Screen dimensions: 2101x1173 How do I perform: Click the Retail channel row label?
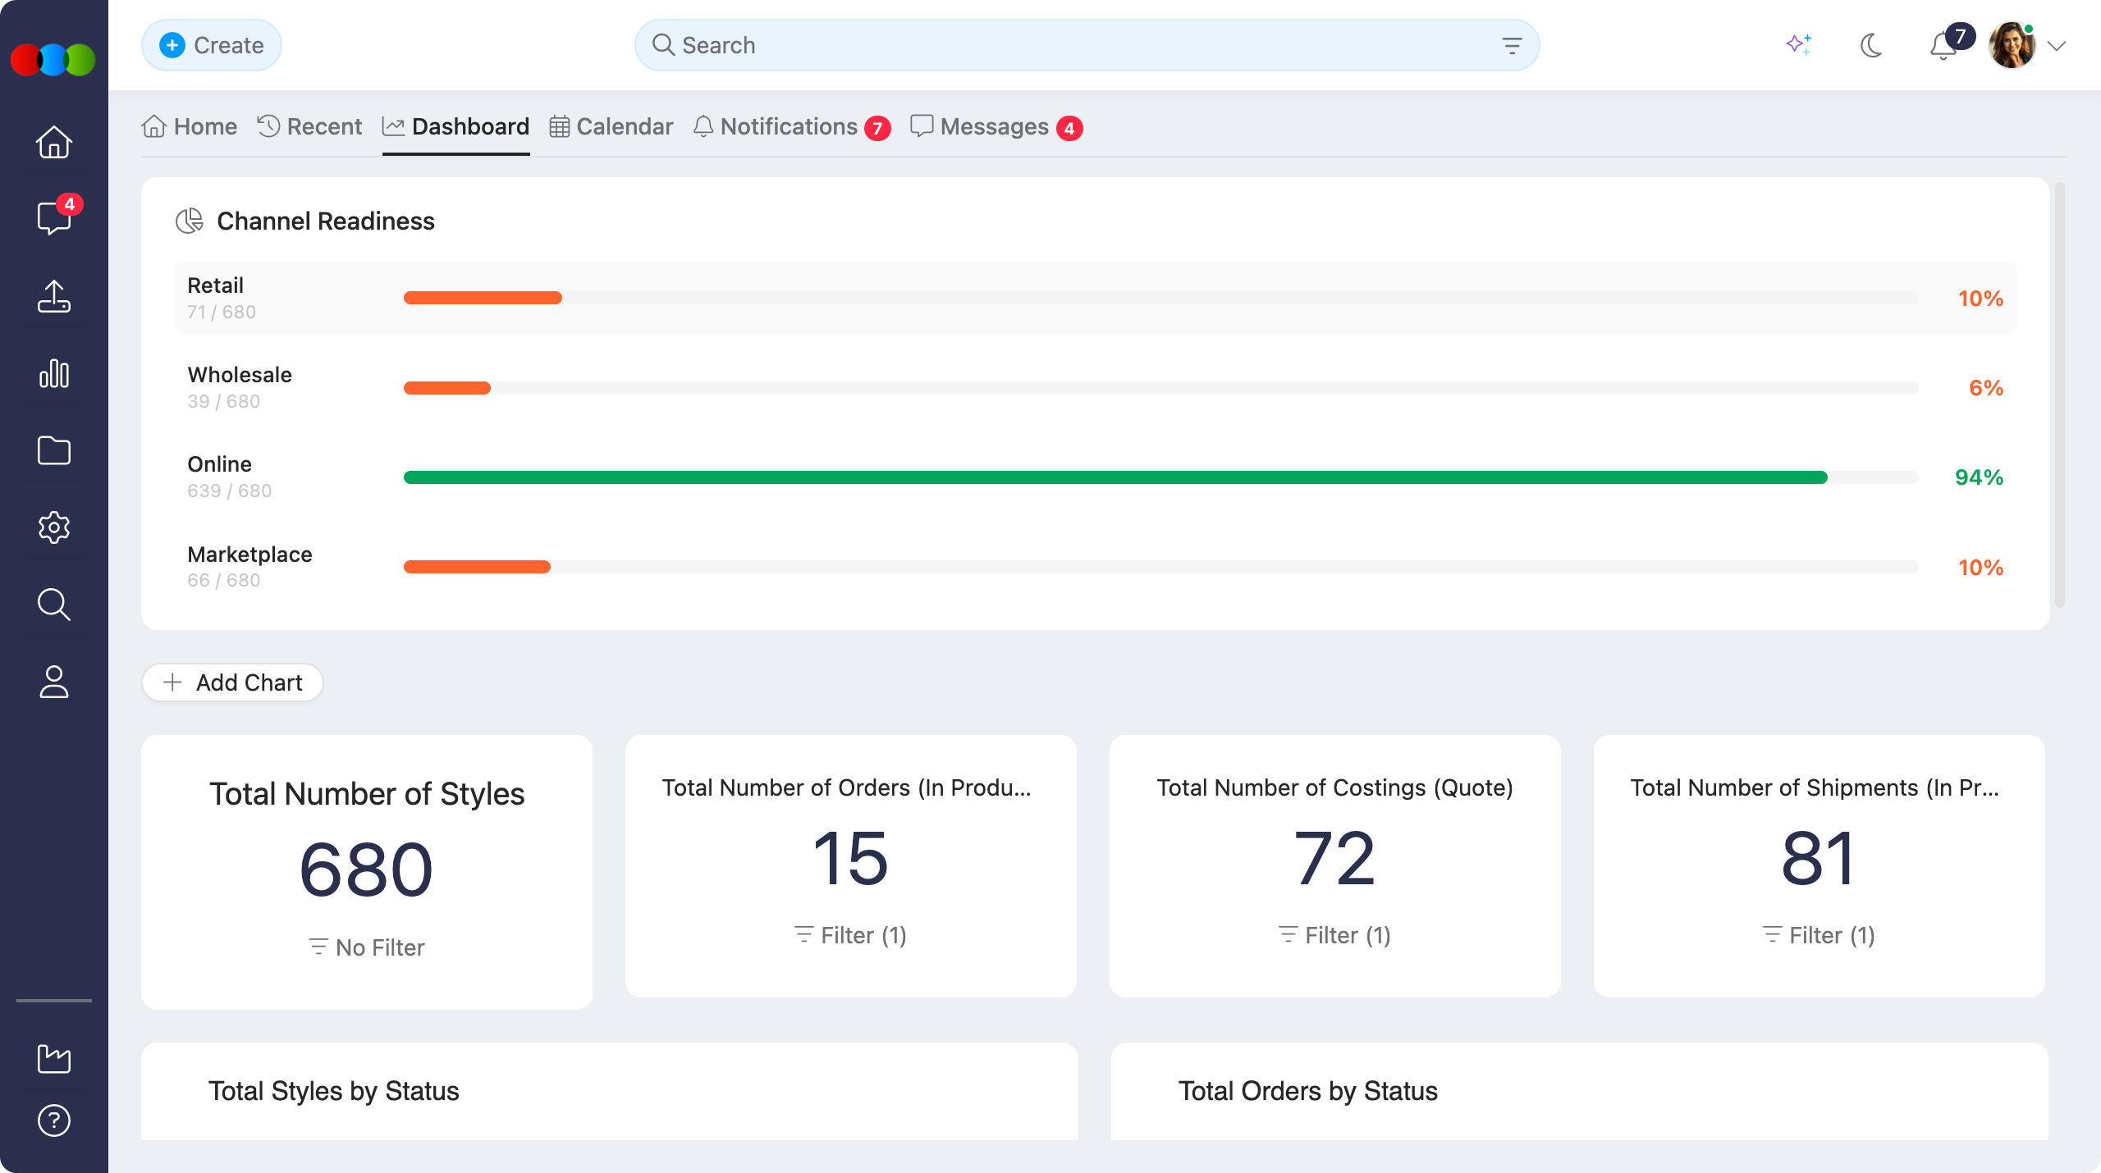216,285
